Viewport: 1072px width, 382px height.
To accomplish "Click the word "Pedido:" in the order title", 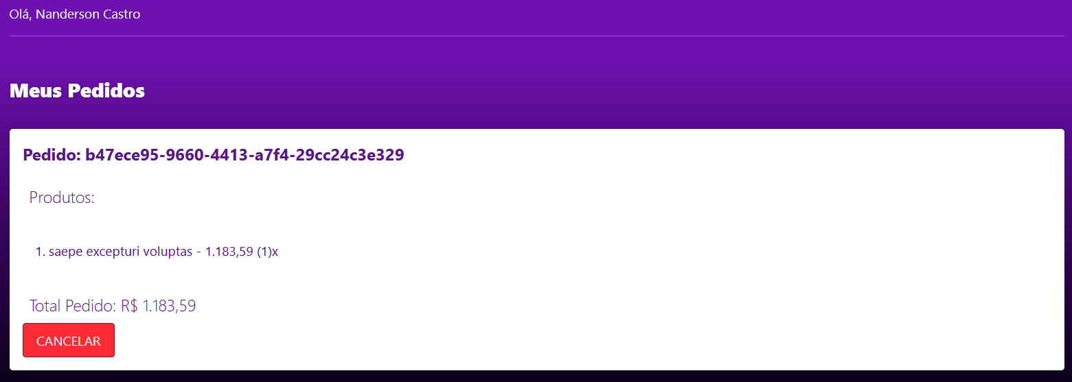I will point(52,155).
